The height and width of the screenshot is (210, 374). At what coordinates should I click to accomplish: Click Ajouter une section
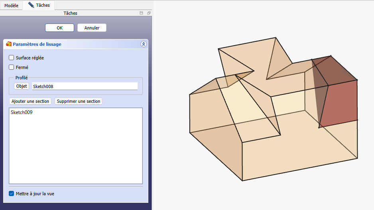tap(30, 101)
